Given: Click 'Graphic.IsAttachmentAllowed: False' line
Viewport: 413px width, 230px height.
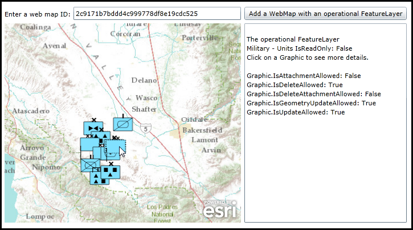Looking at the screenshot, I should pos(304,76).
